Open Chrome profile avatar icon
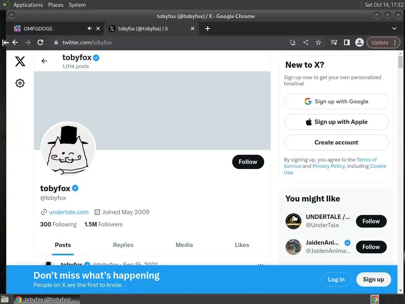 point(359,42)
